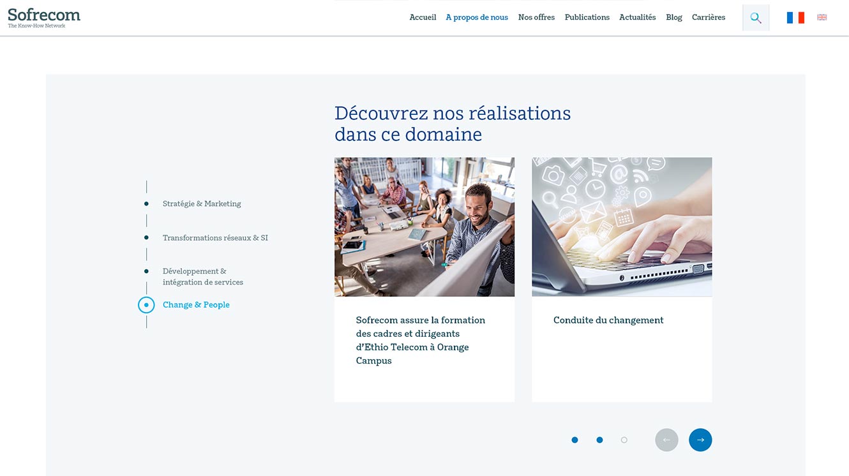Open the Publications menu
The width and height of the screenshot is (849, 476).
587,17
